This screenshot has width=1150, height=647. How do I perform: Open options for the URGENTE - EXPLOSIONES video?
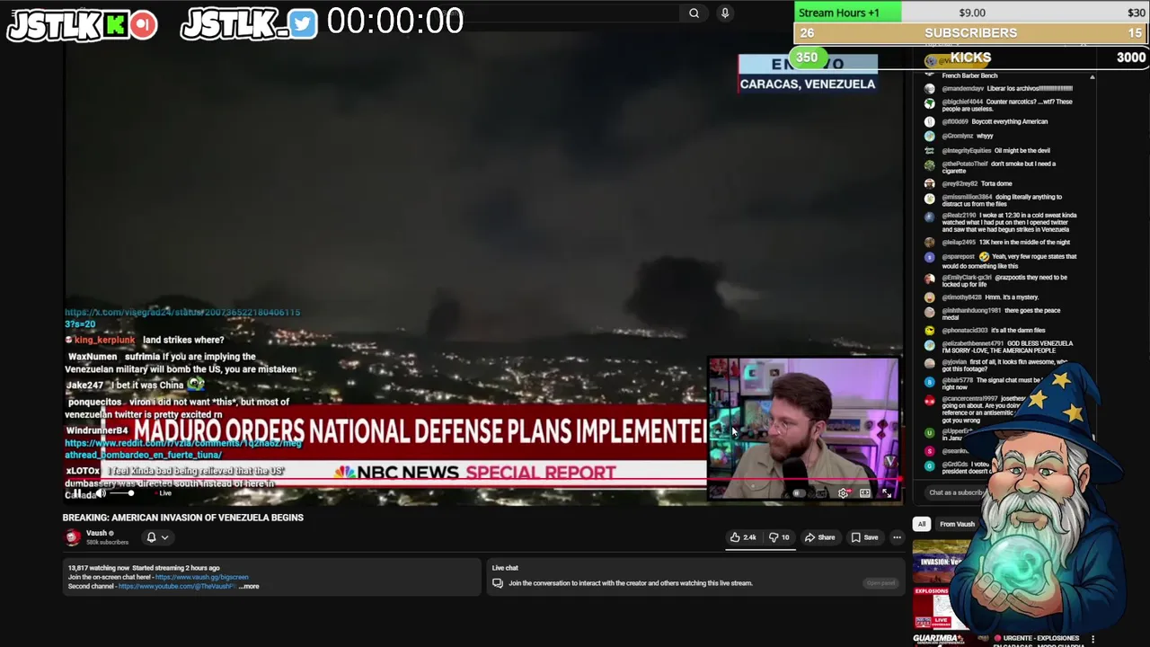[1093, 639]
